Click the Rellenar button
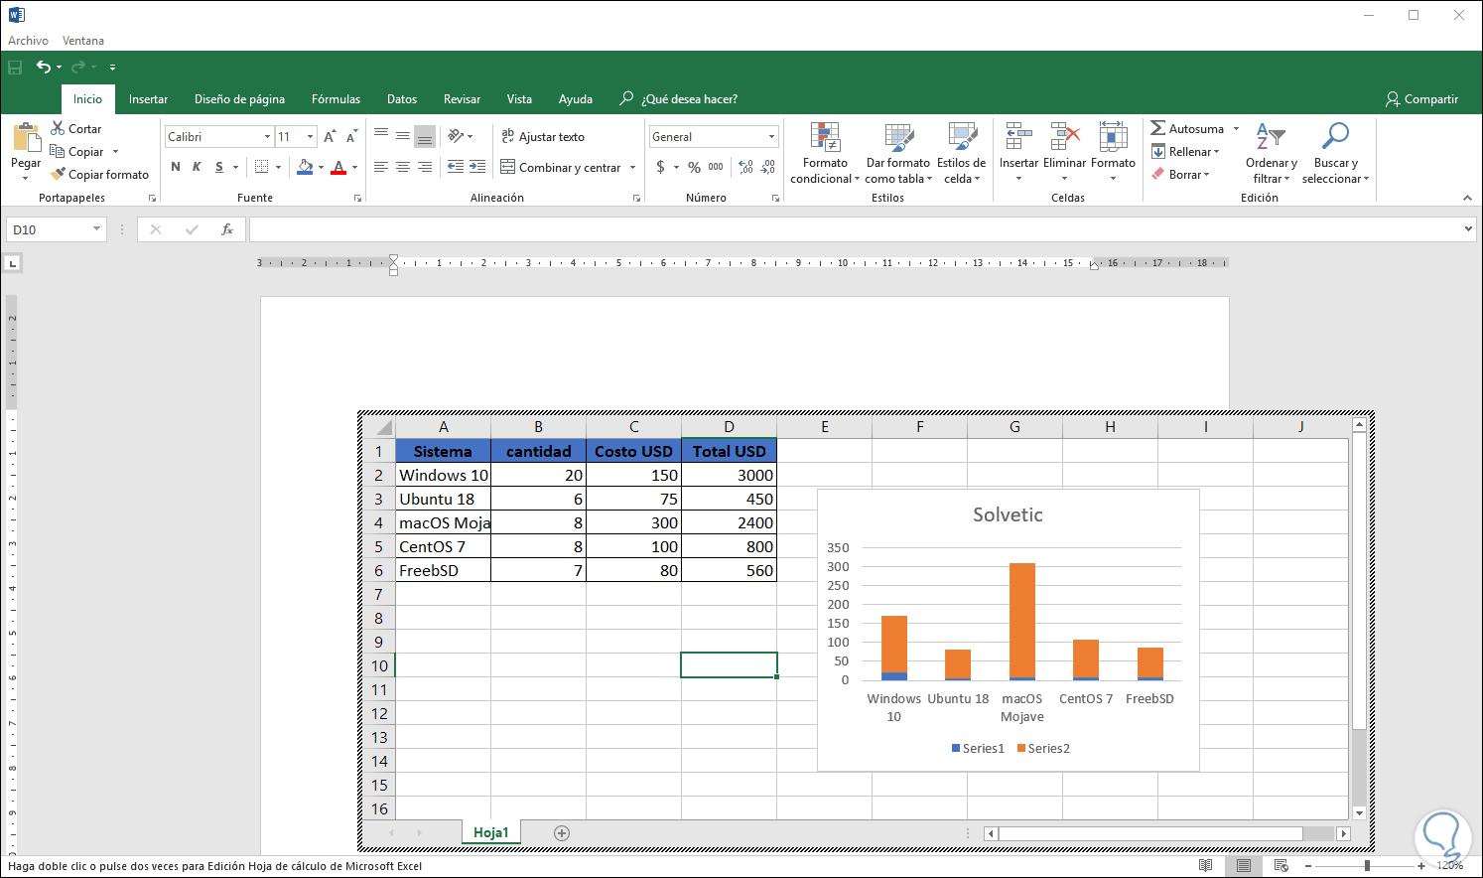The height and width of the screenshot is (878, 1483). [1185, 152]
